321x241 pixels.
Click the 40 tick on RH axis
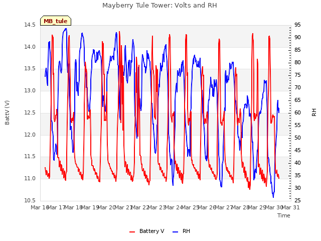click(x=297, y=163)
